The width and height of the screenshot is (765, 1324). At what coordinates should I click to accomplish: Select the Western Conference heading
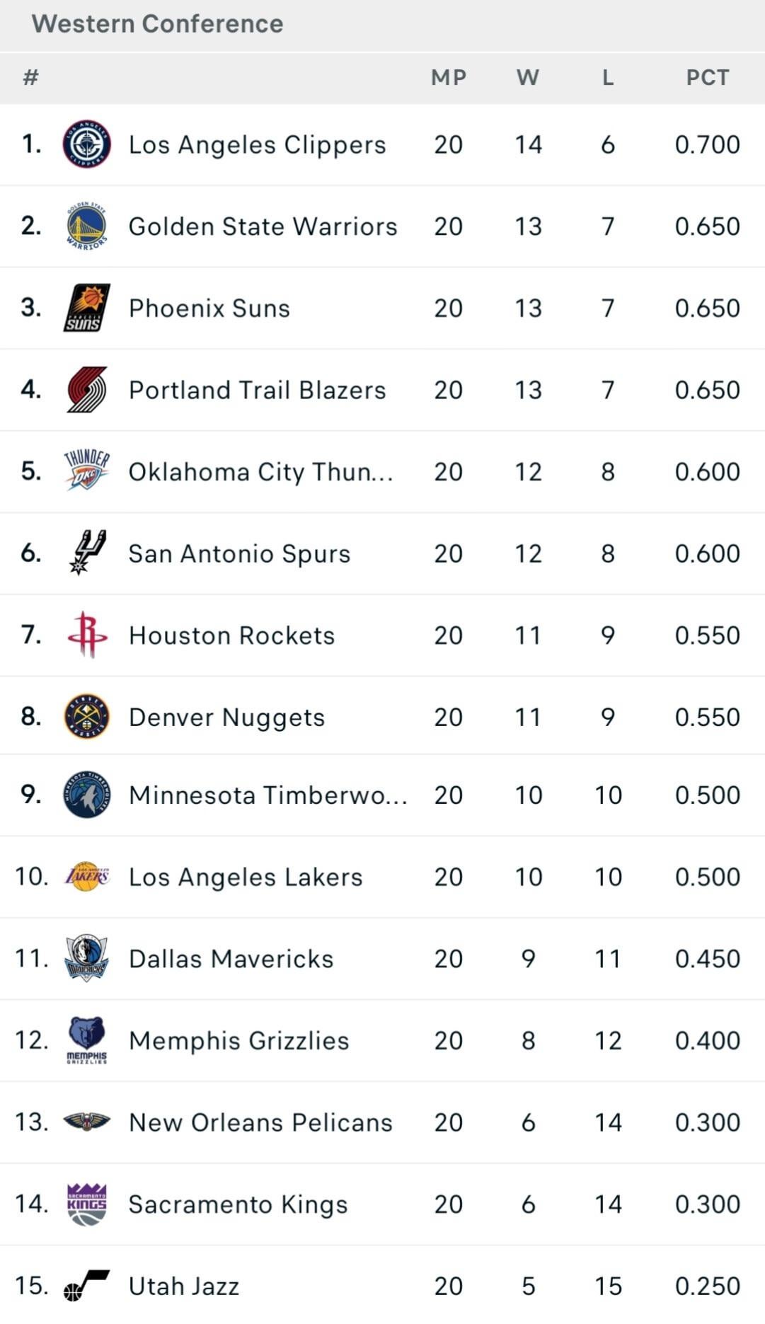click(x=157, y=24)
